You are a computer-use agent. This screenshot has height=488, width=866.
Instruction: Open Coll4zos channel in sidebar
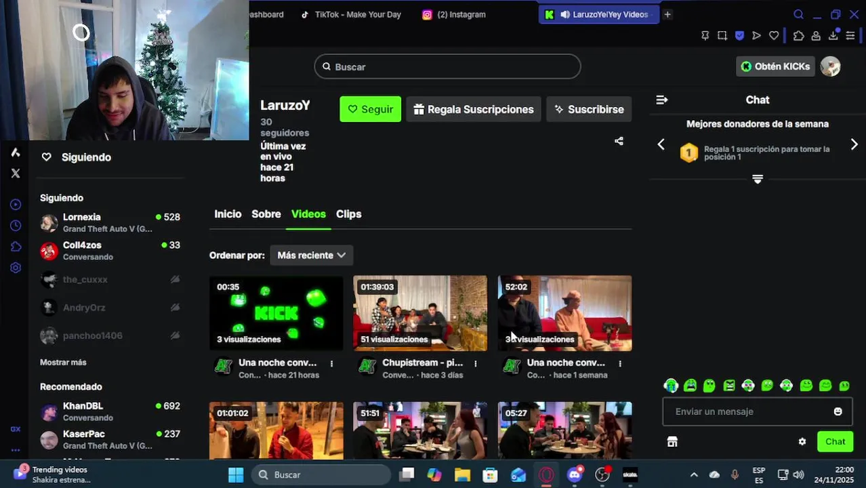pos(110,251)
